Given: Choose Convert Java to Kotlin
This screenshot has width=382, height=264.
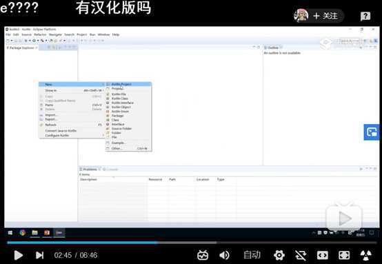Looking at the screenshot, I should [72, 131].
